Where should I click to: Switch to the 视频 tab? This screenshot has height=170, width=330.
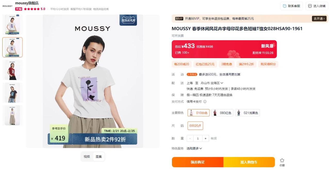click(87, 157)
